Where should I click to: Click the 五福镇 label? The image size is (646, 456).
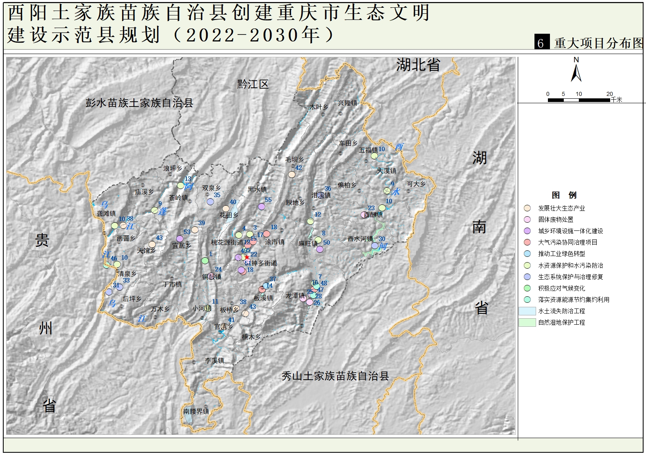pyautogui.click(x=368, y=150)
